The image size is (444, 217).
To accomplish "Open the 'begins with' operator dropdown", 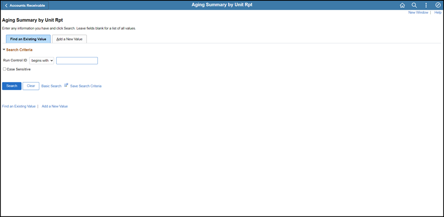I will tap(42, 60).
